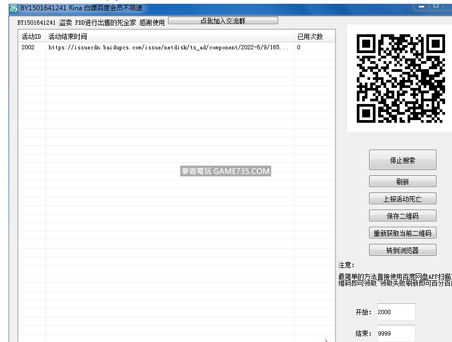Open the link via 转到浏览器
This screenshot has width=452, height=342.
click(402, 250)
